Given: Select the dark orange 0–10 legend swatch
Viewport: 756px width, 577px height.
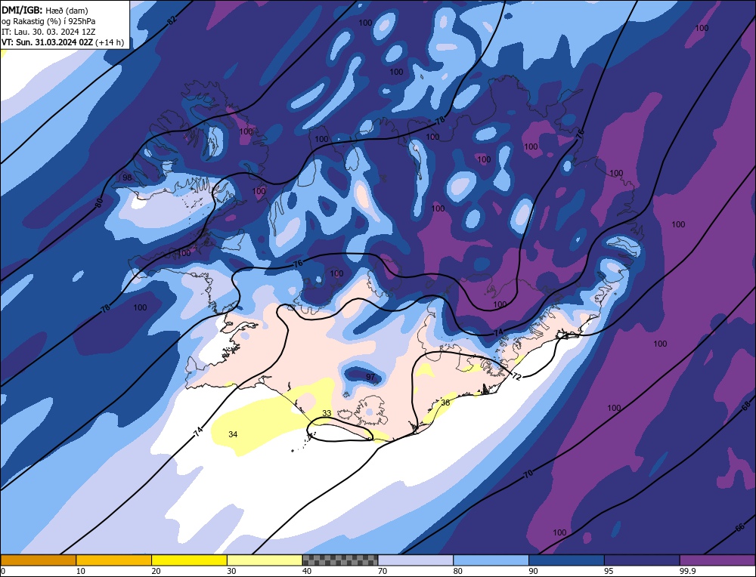Looking at the screenshot, I should pos(38,560).
